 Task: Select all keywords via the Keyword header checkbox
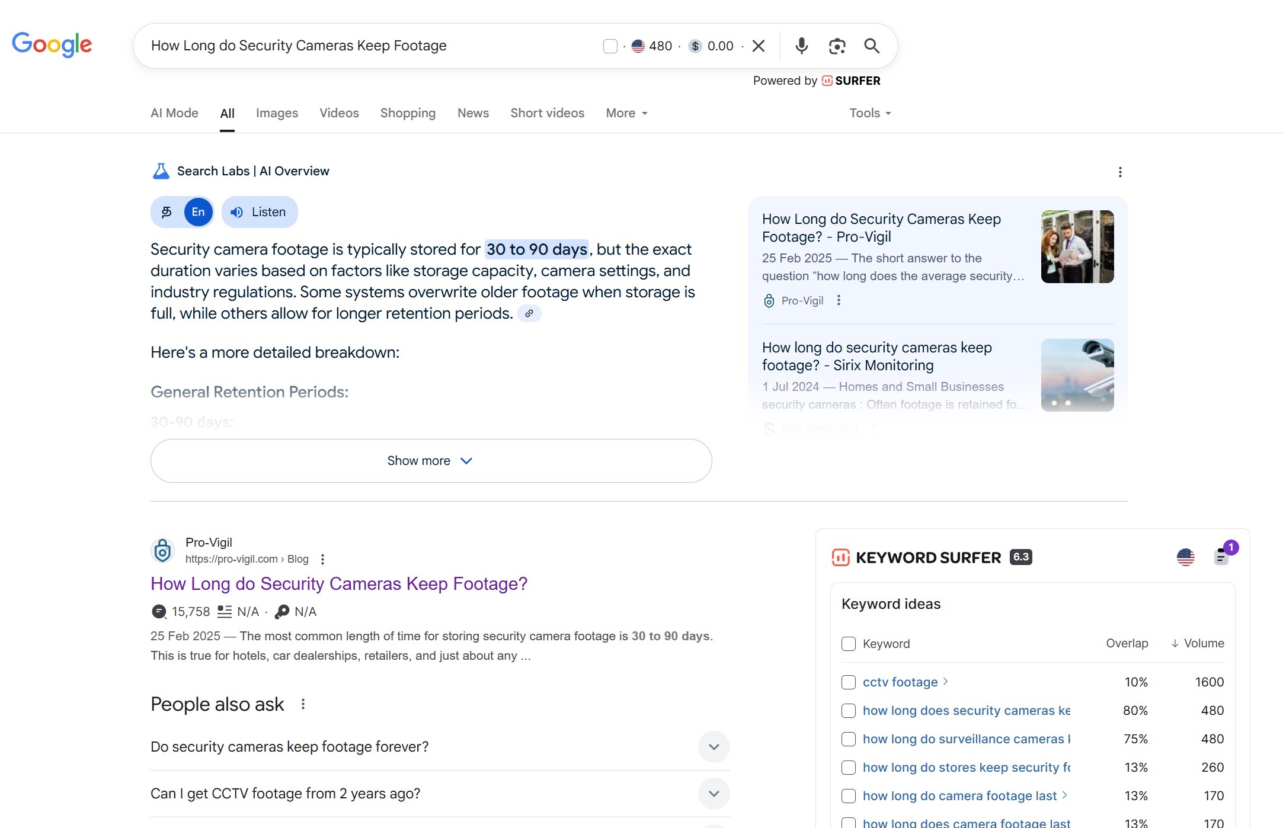coord(848,644)
